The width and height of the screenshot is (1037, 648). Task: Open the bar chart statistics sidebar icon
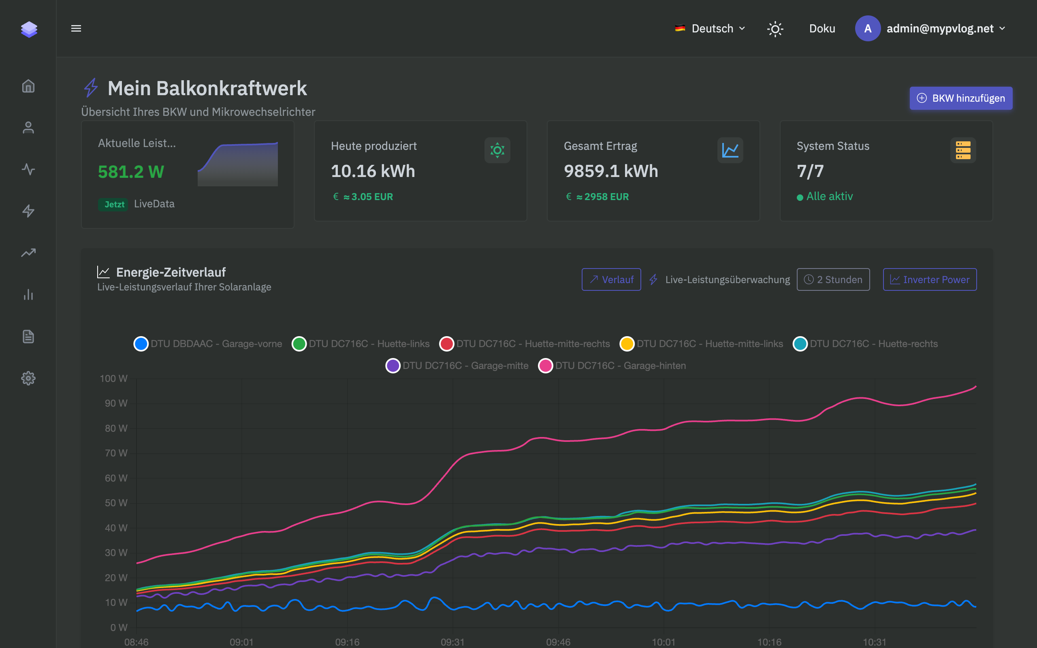pos(28,294)
